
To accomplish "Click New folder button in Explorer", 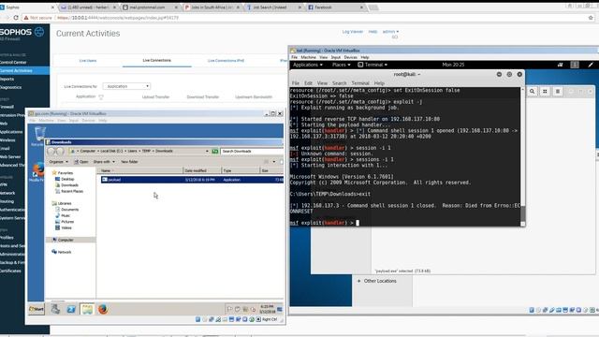I will pyautogui.click(x=129, y=162).
